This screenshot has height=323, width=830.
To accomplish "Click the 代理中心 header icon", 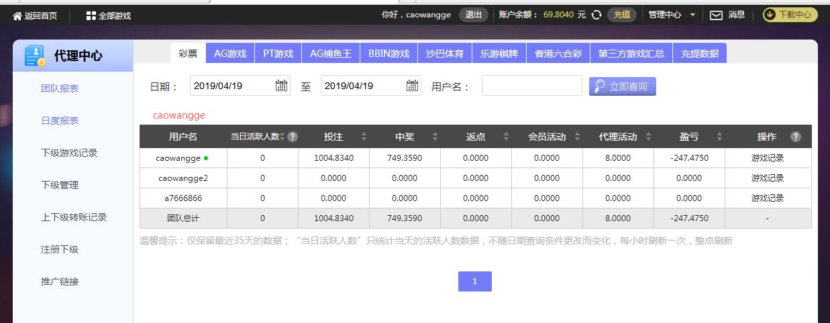I will [35, 56].
